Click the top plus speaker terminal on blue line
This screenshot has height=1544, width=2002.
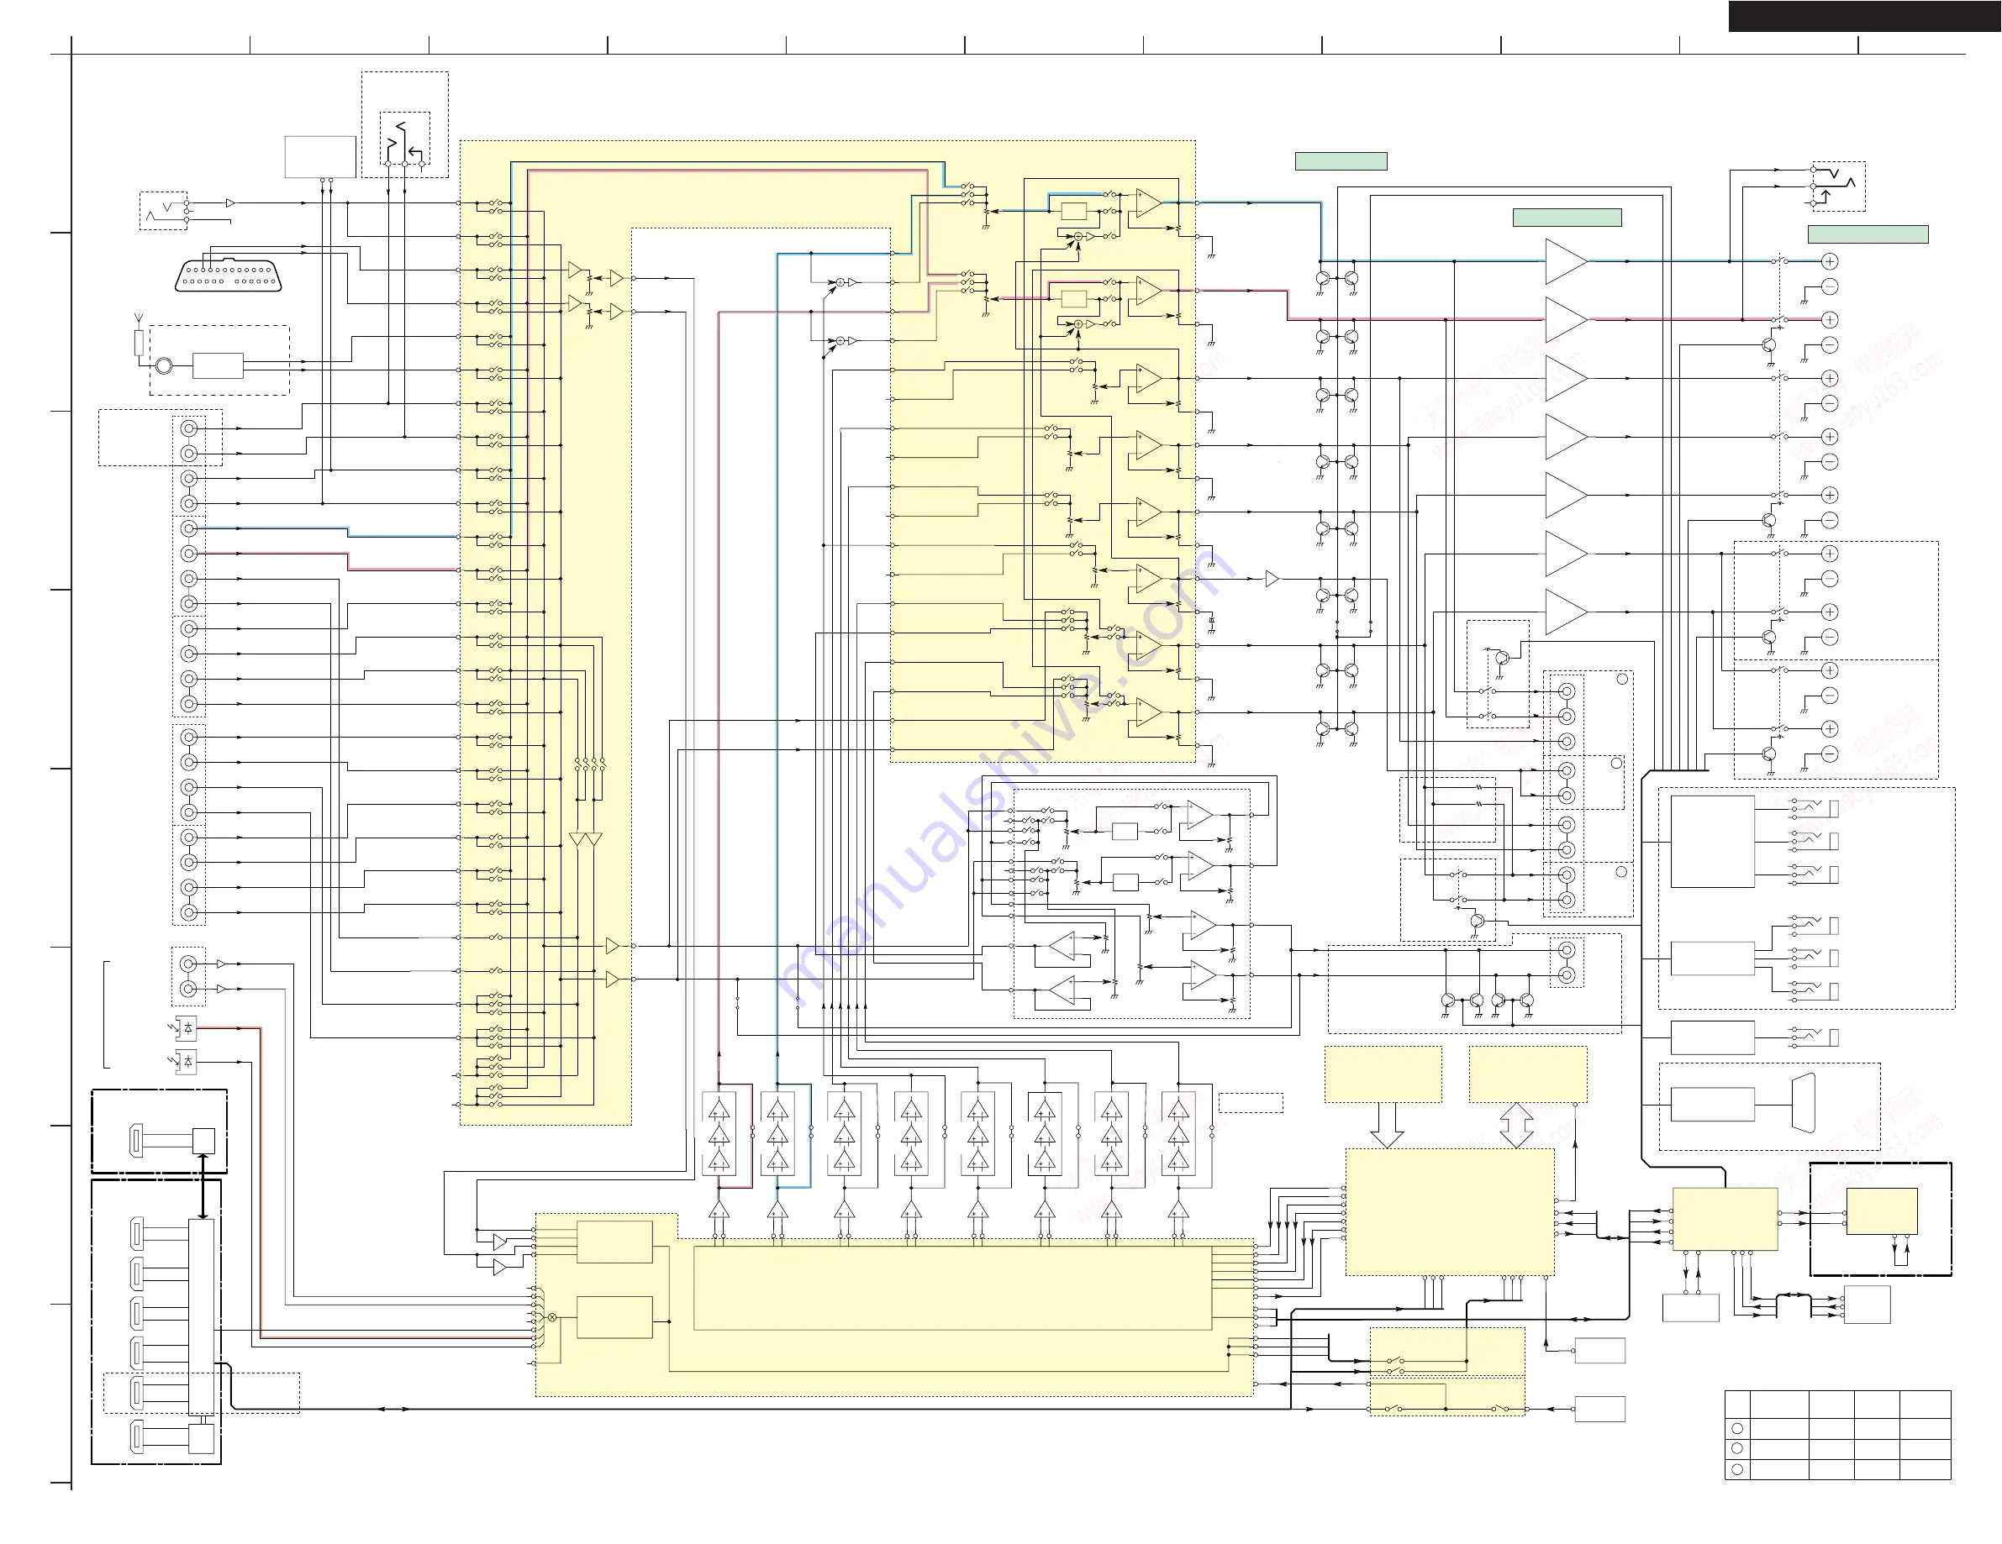point(1830,261)
